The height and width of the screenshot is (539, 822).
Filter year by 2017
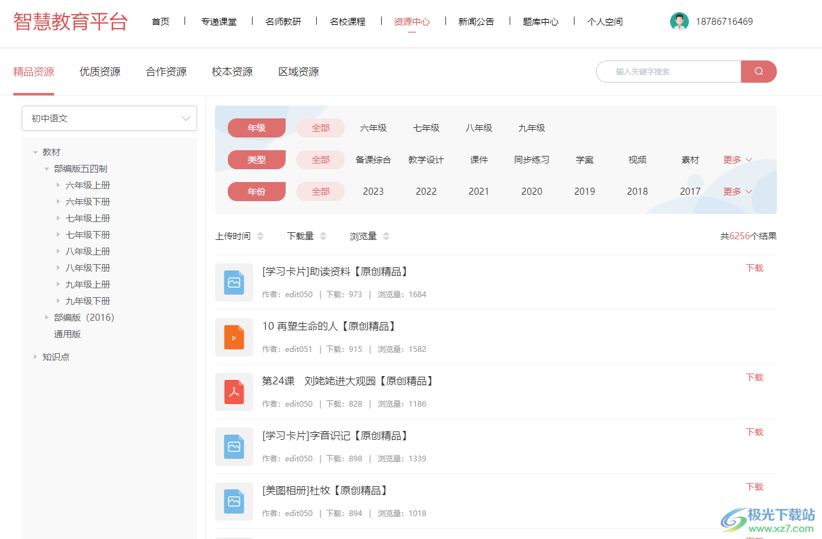pos(690,192)
